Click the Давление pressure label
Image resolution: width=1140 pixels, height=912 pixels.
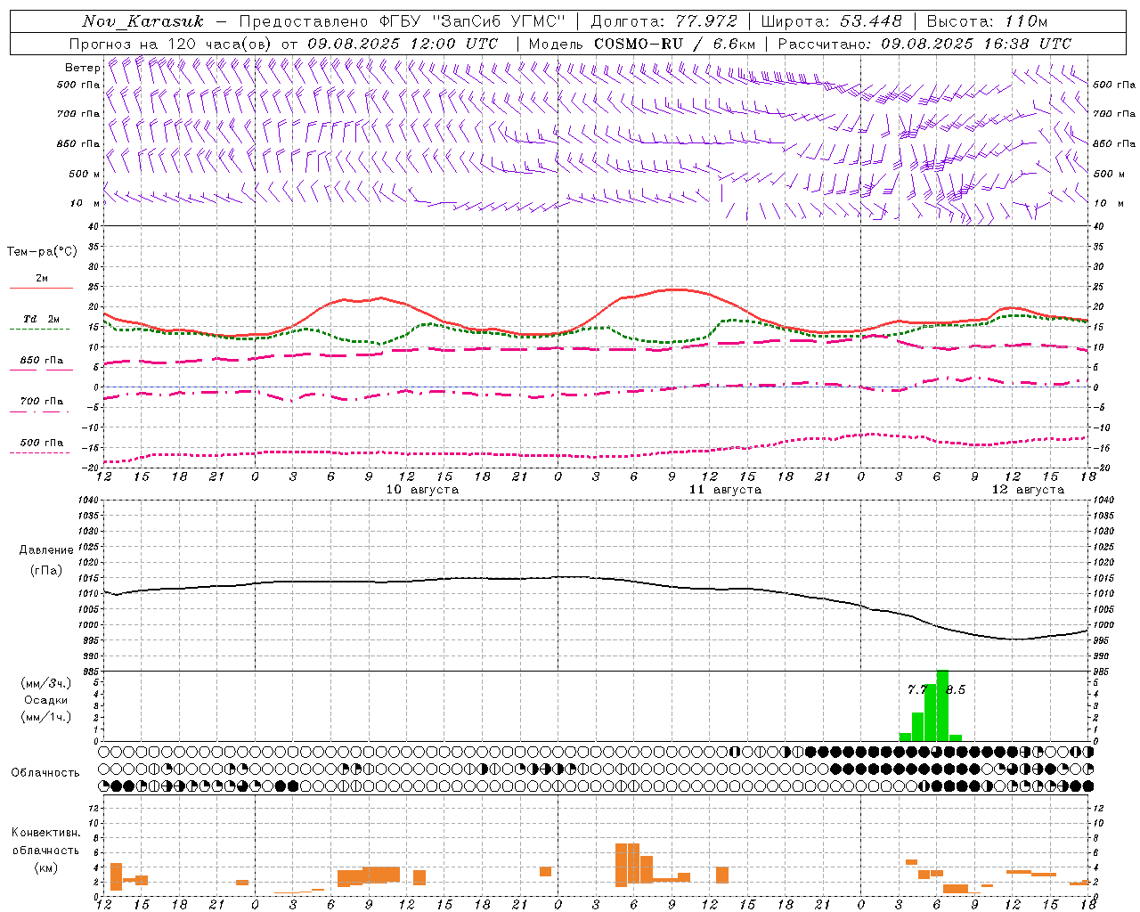46,550
